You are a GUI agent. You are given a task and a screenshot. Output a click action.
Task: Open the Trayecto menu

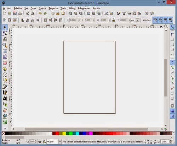(x=53, y=8)
